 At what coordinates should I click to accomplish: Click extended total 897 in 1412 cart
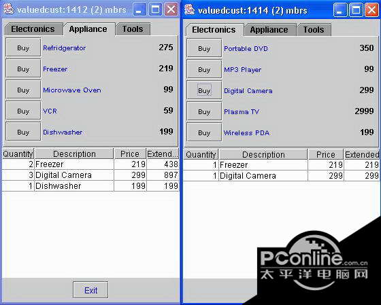coord(171,175)
